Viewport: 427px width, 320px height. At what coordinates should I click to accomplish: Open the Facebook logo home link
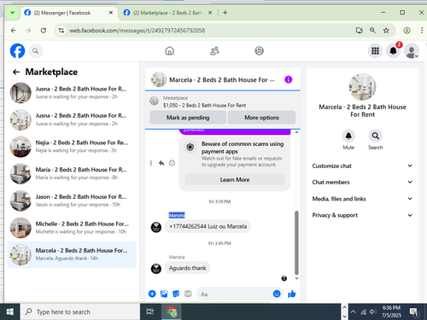click(x=17, y=51)
